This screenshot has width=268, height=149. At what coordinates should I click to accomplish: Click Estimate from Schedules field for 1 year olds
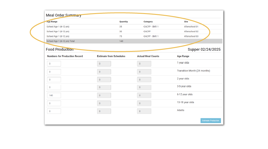[104, 64]
